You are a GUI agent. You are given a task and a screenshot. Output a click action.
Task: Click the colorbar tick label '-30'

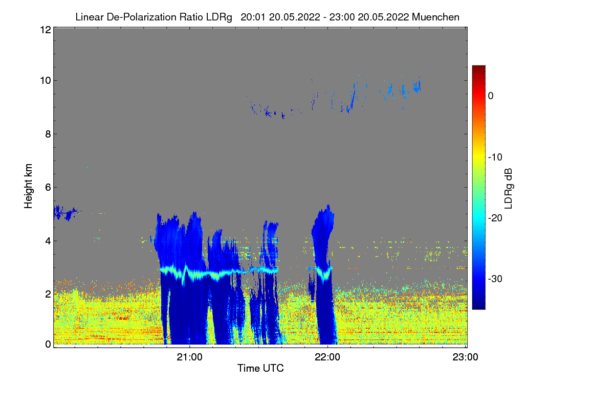[x=496, y=279]
